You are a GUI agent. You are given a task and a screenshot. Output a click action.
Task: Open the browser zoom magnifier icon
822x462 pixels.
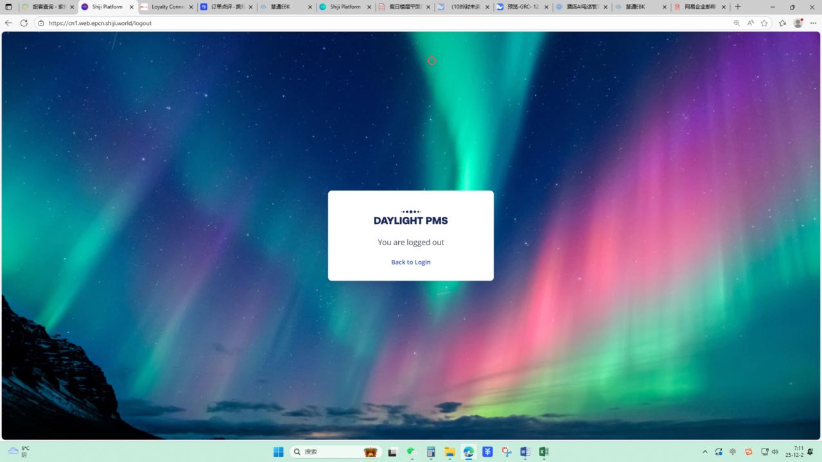tap(737, 22)
